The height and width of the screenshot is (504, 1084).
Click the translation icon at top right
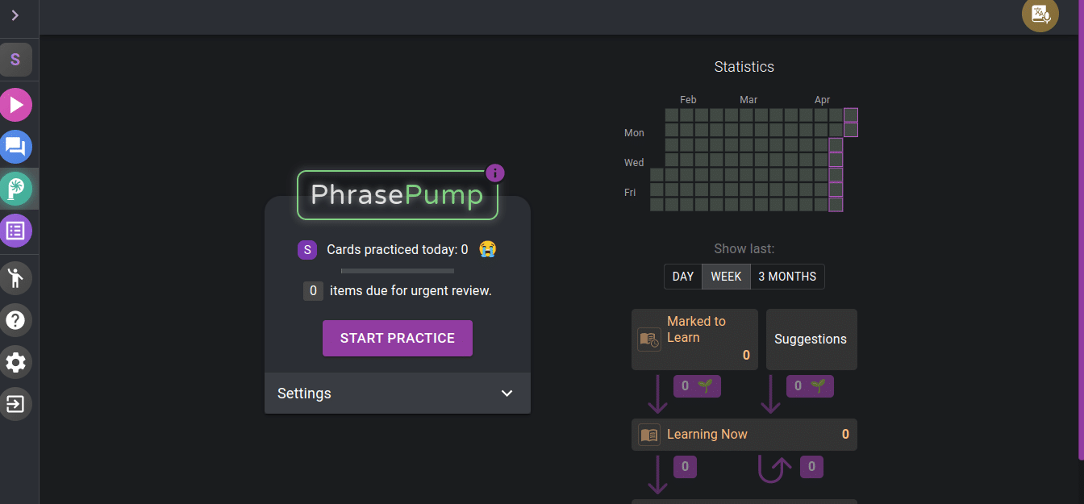(x=1040, y=15)
